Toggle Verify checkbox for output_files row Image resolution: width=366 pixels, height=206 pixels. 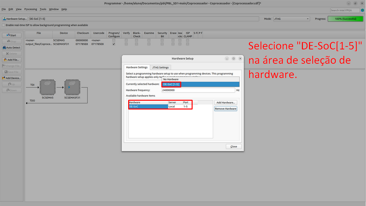126,44
